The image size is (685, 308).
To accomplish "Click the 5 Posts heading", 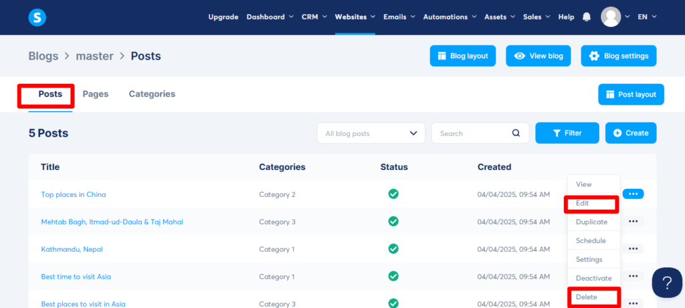I will 48,133.
